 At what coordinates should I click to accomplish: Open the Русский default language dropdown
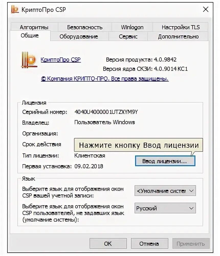coord(165,208)
